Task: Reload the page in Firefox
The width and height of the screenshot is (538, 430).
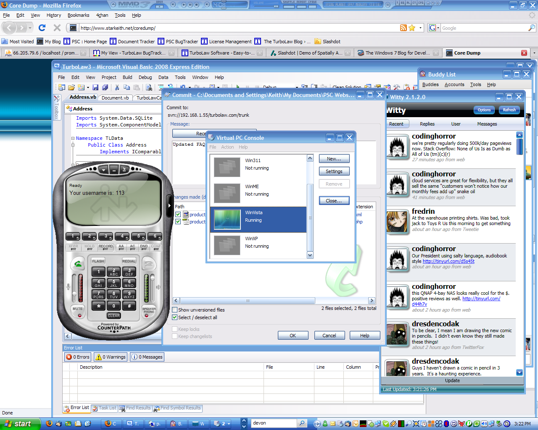Action: coord(42,28)
